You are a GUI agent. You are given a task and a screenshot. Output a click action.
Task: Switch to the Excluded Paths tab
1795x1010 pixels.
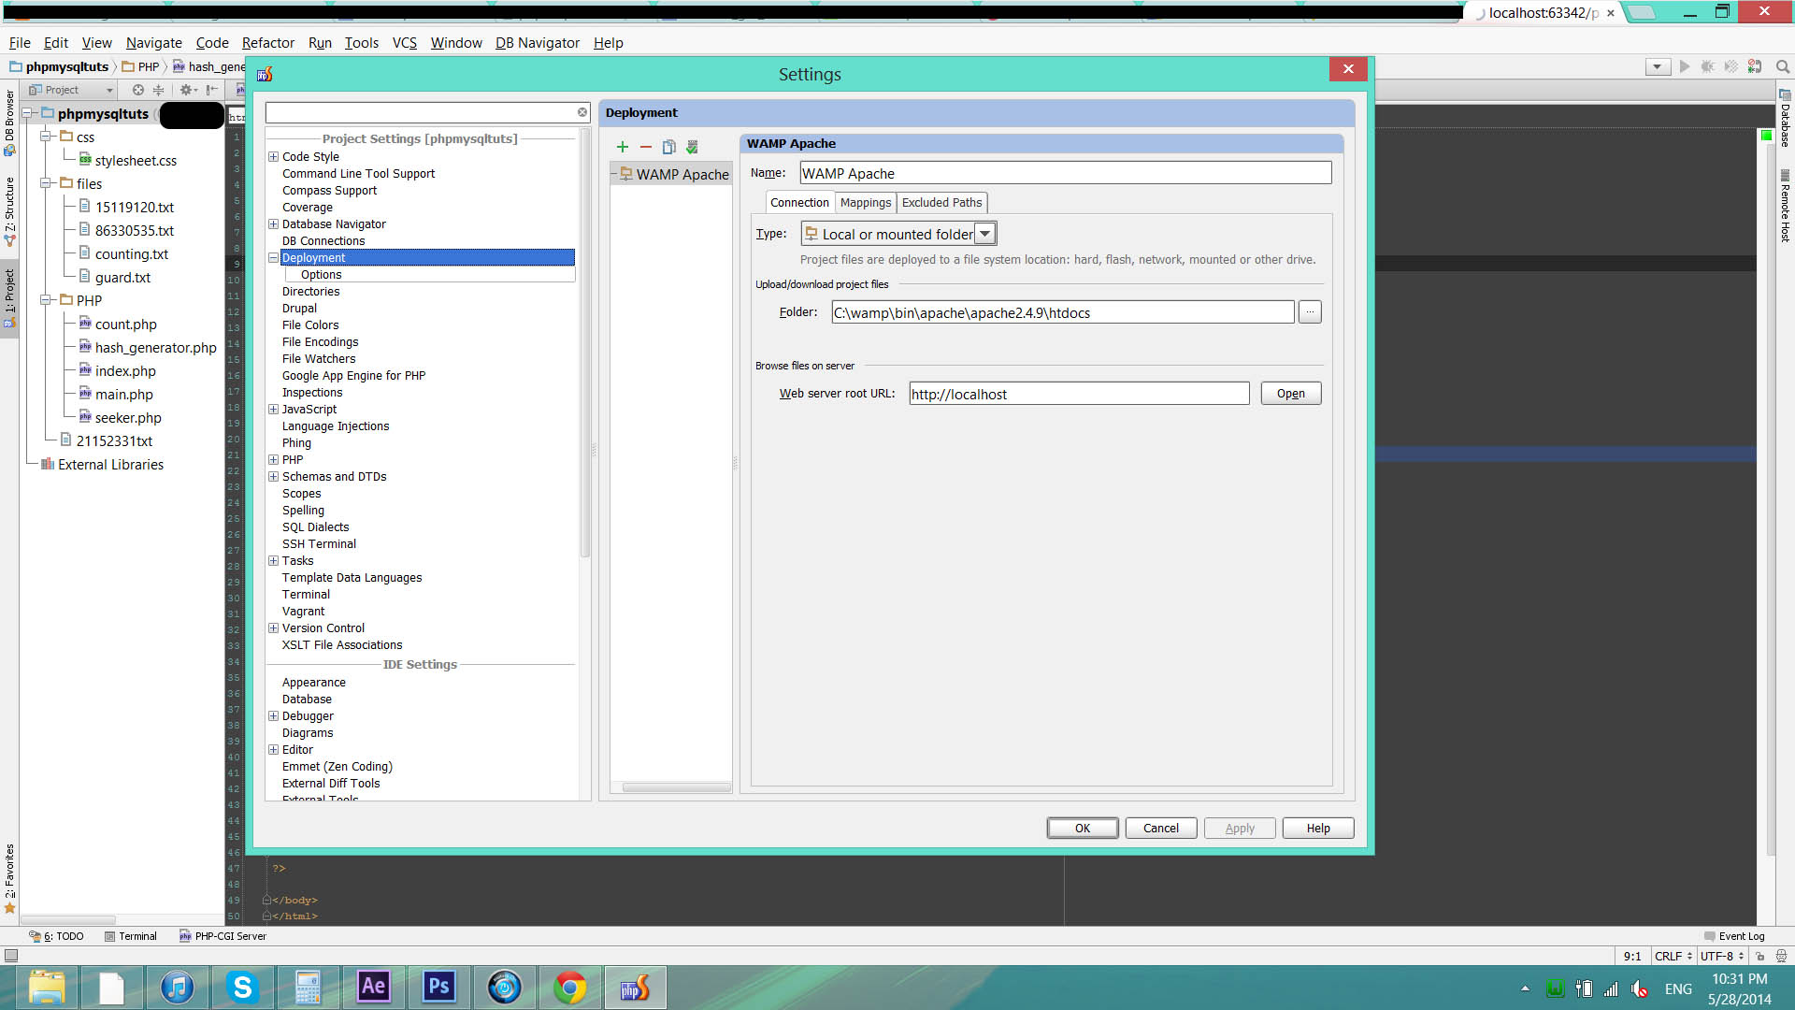coord(941,203)
